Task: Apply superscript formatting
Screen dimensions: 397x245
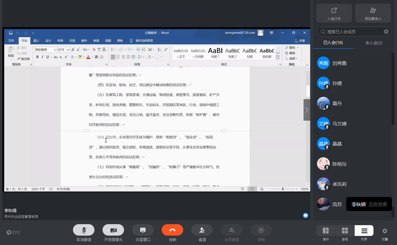Action: point(66,57)
